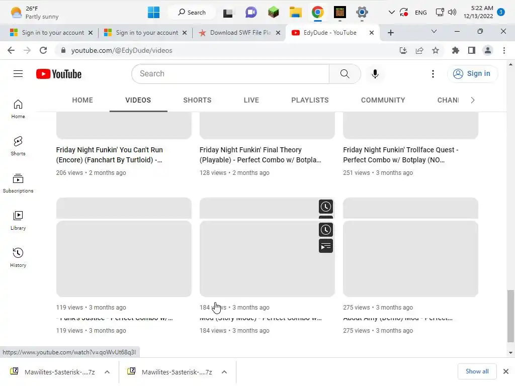
Task: Open File Explorer from taskbar
Action: tap(295, 13)
